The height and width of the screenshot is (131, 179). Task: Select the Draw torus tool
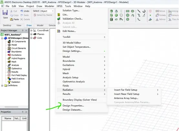pos(116,19)
